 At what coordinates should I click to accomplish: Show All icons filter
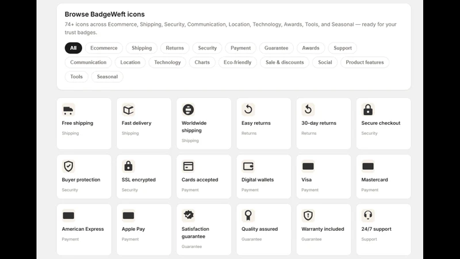click(x=74, y=48)
